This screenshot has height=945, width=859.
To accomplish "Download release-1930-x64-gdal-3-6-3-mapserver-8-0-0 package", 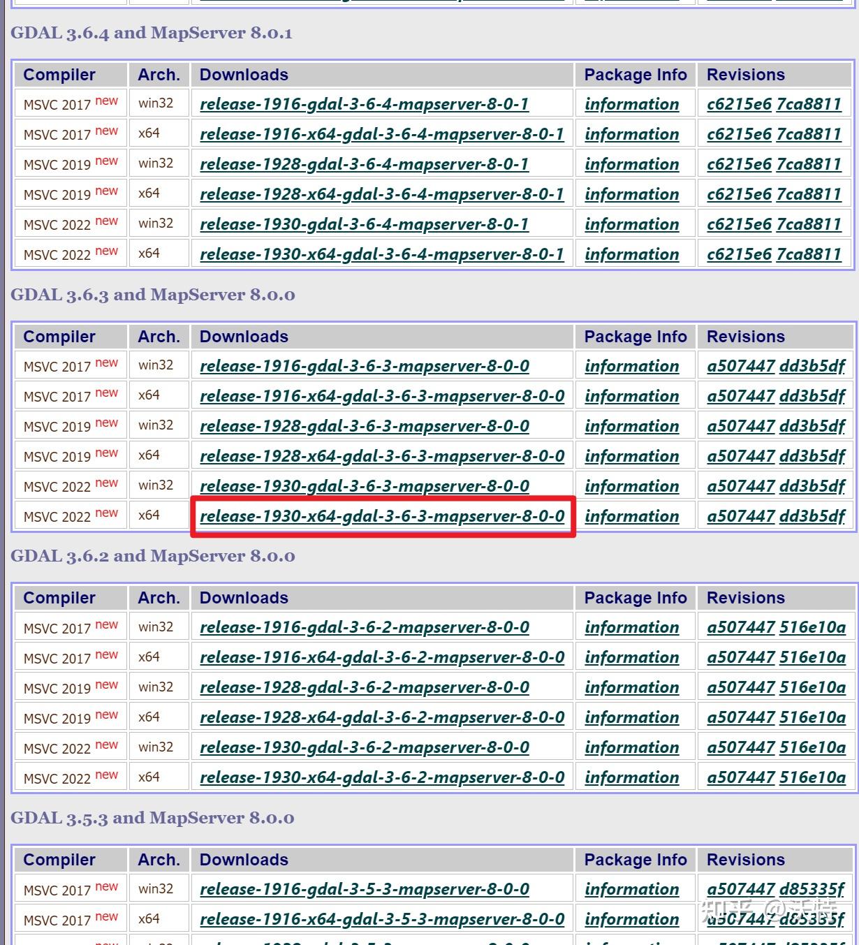I will pyautogui.click(x=381, y=516).
